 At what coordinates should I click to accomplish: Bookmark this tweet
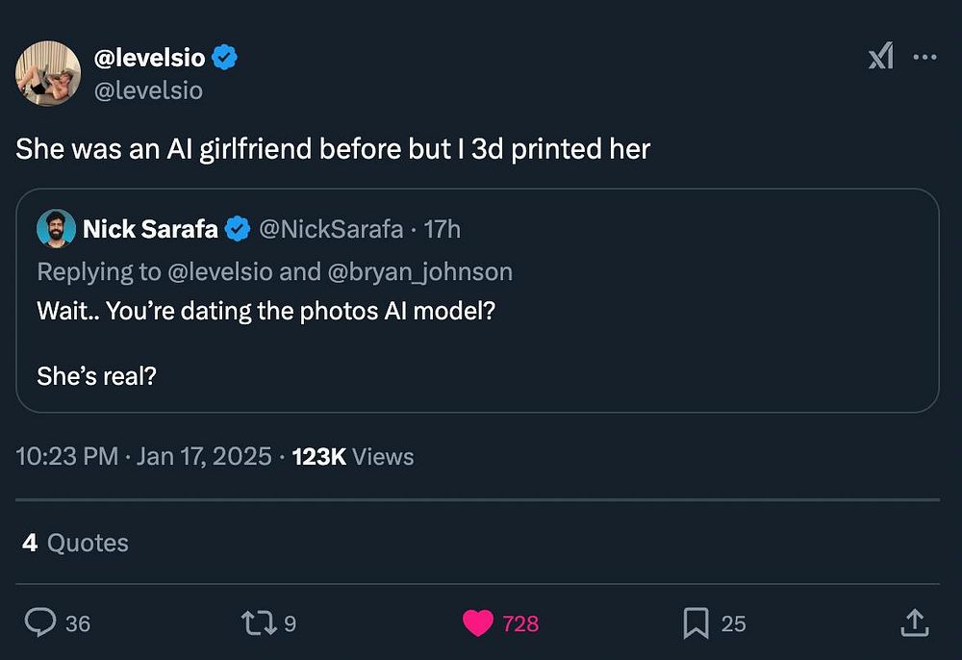coord(696,623)
